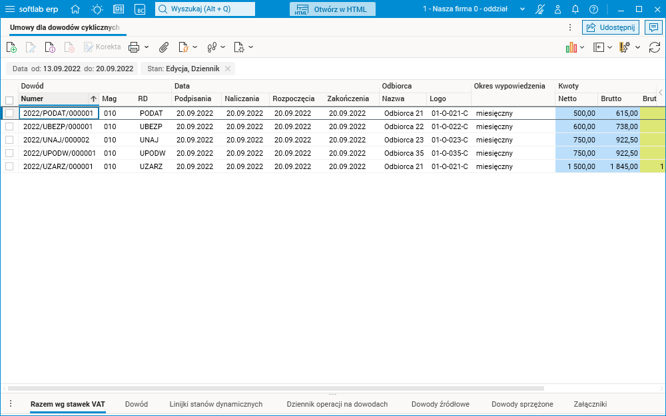Tick the checkbox for 2022/PODAT/000001 row
The width and height of the screenshot is (666, 416).
(x=9, y=113)
